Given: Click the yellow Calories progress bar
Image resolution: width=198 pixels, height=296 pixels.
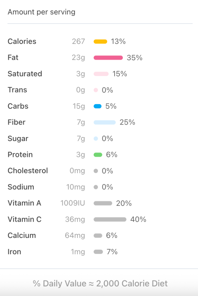Looking at the screenshot, I should click(x=100, y=42).
